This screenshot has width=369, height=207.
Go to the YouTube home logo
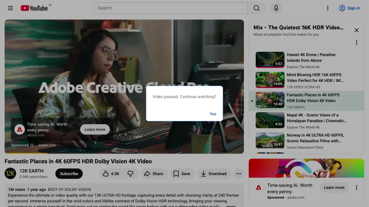(34, 8)
